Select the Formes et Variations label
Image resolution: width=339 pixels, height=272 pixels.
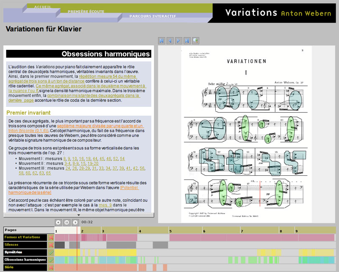[x=25, y=237]
